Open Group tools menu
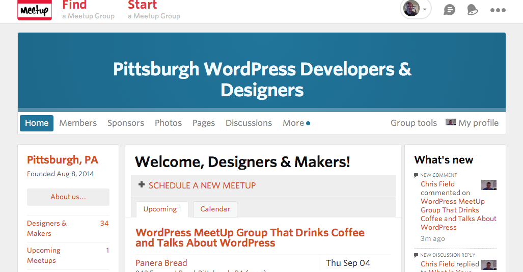Image resolution: width=523 pixels, height=272 pixels. 414,123
